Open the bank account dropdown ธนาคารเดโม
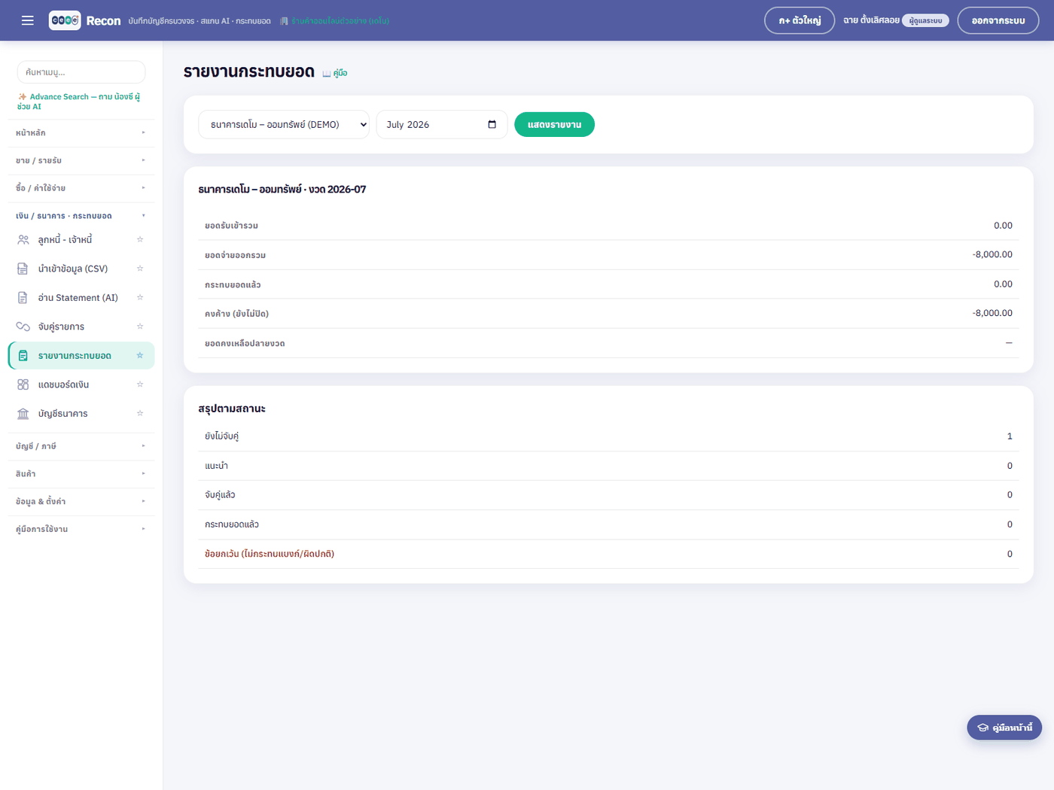The width and height of the screenshot is (1054, 790). (284, 124)
